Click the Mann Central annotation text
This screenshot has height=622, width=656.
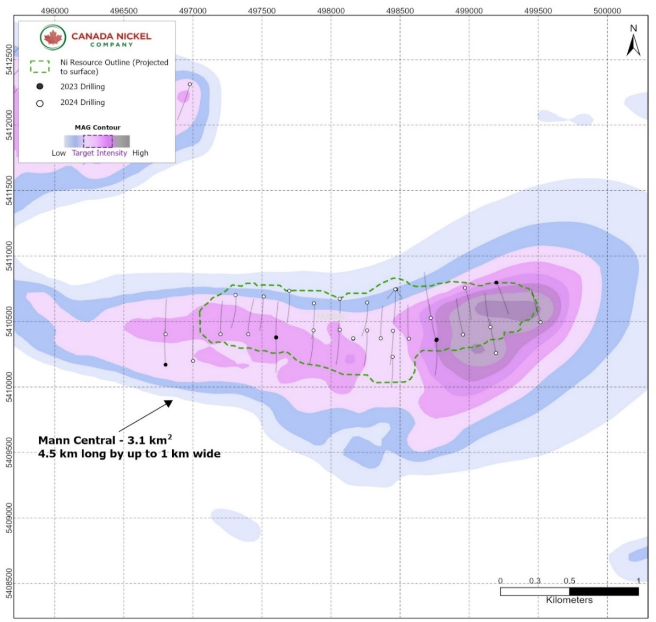point(129,447)
